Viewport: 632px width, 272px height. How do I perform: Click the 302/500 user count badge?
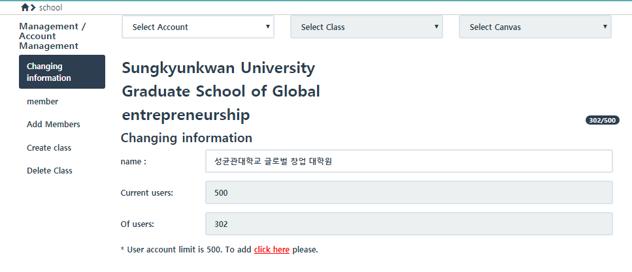click(602, 120)
